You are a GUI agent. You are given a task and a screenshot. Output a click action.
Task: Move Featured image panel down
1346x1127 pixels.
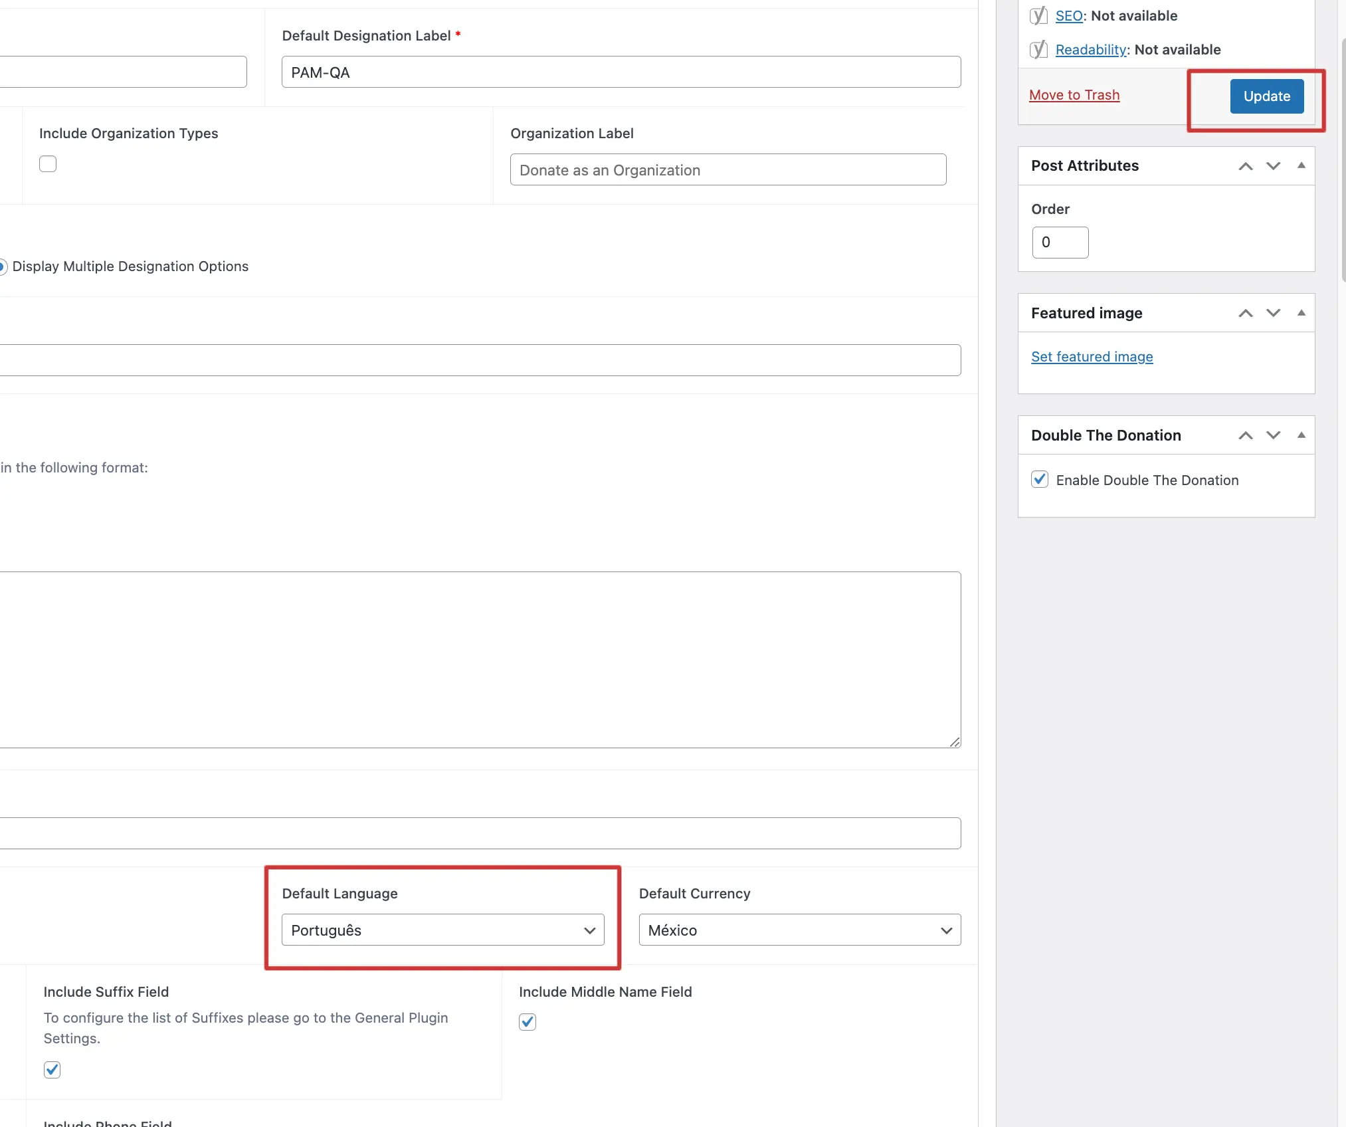point(1272,313)
